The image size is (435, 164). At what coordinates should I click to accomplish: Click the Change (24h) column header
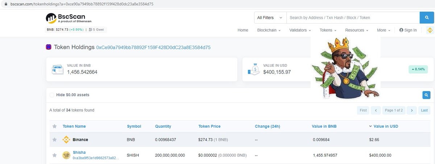point(268,126)
